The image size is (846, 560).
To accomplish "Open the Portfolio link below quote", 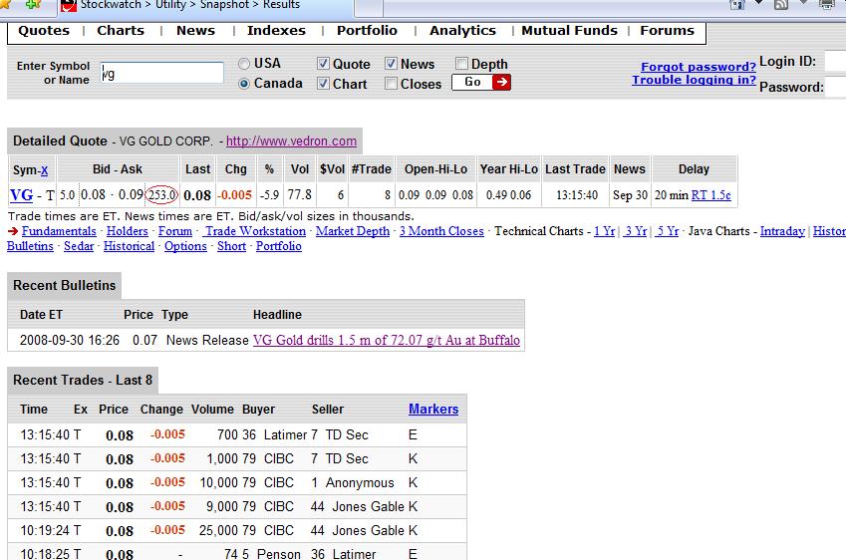I will (278, 246).
